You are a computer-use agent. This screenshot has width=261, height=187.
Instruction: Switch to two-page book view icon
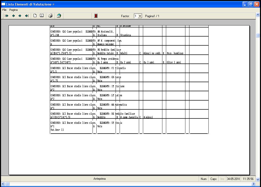tap(42, 16)
